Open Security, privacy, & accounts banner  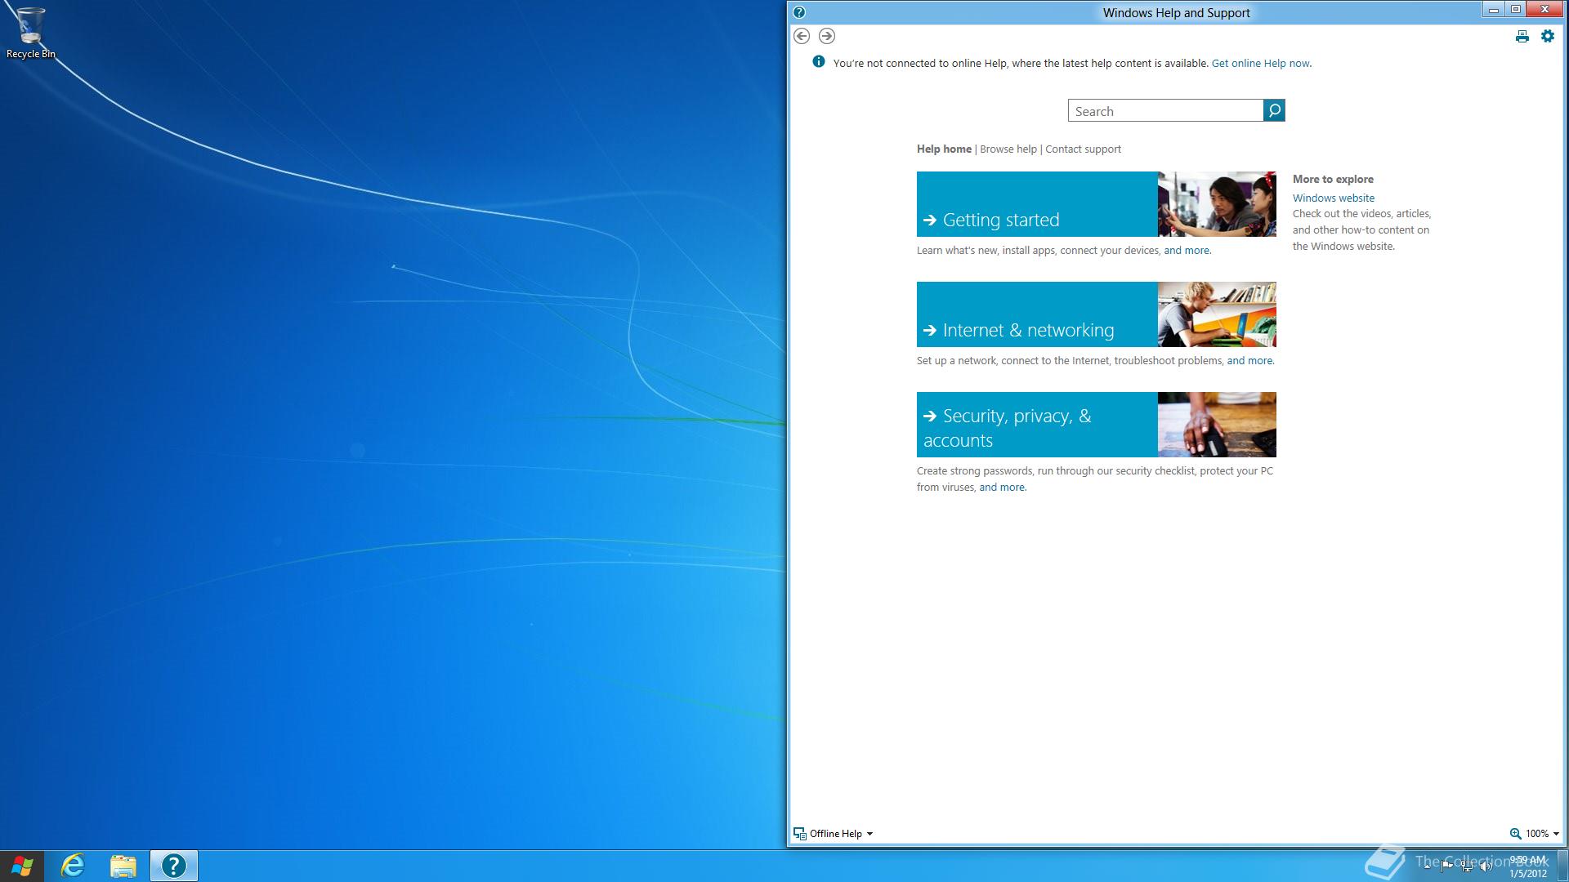[x=1037, y=425]
